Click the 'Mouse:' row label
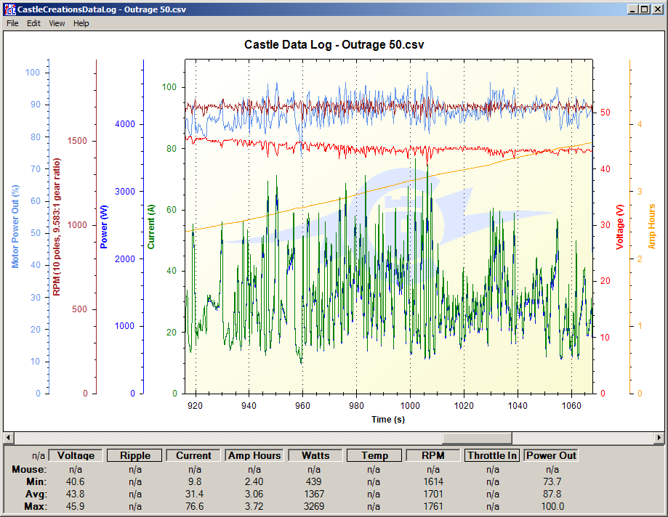668x517 pixels. [x=29, y=469]
